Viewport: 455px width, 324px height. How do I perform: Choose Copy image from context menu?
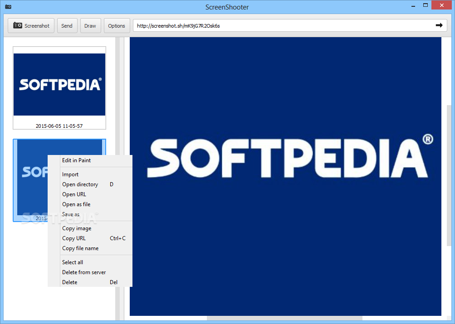pyautogui.click(x=90, y=228)
